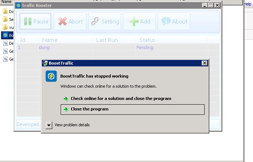253x162 pixels.
Task: Click the Abort button with red X
Action: pyautogui.click(x=70, y=21)
